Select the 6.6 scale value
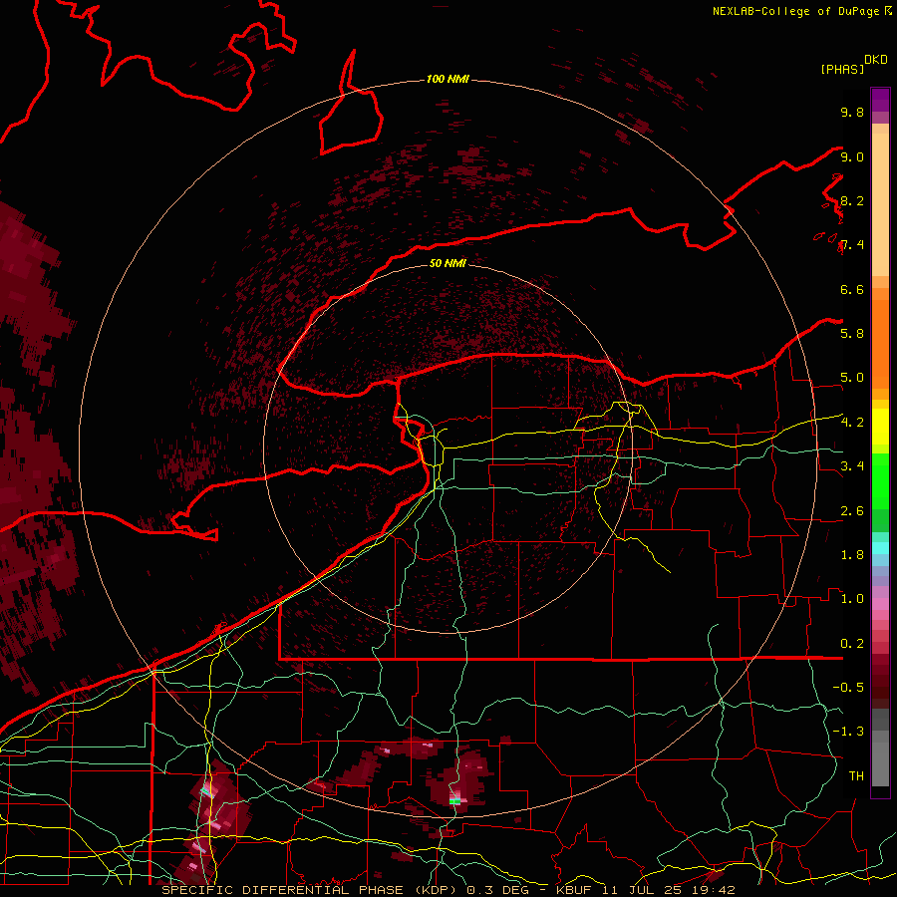Screen dimensions: 897x897 coord(852,289)
